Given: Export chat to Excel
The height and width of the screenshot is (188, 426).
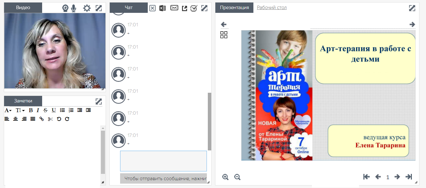Looking at the screenshot, I should pyautogui.click(x=163, y=8).
